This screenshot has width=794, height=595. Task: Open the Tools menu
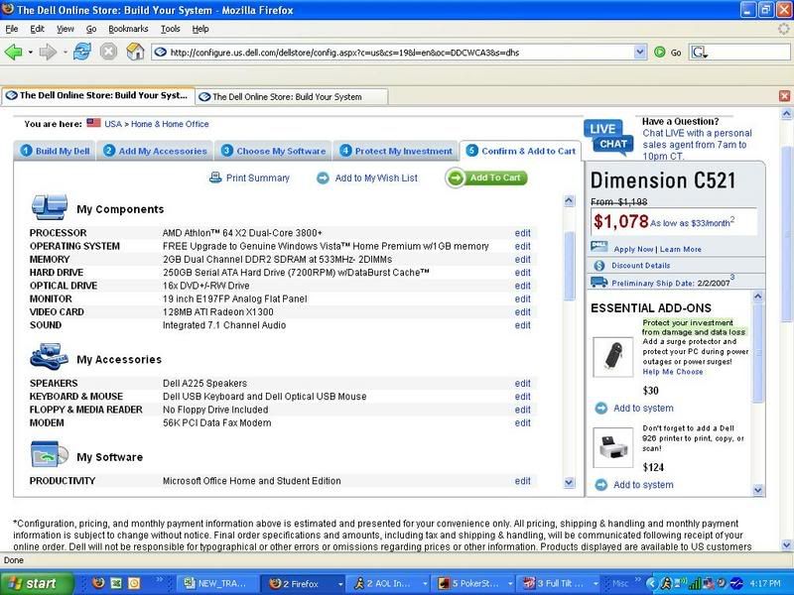point(170,29)
